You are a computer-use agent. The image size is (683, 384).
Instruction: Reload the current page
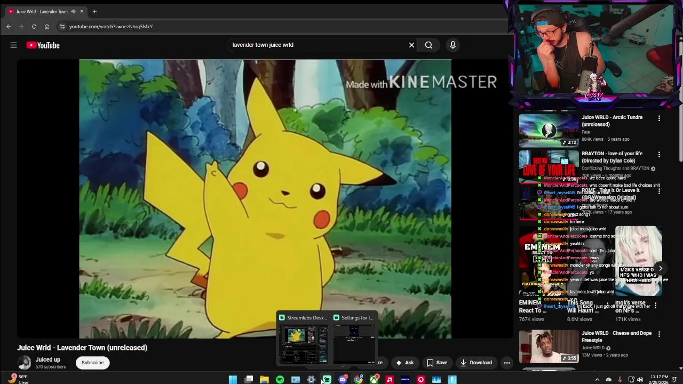click(34, 27)
